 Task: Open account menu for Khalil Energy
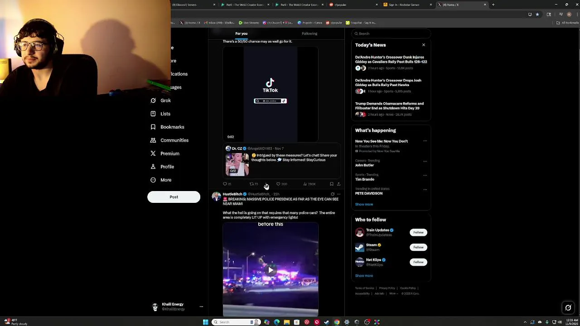[201, 307]
